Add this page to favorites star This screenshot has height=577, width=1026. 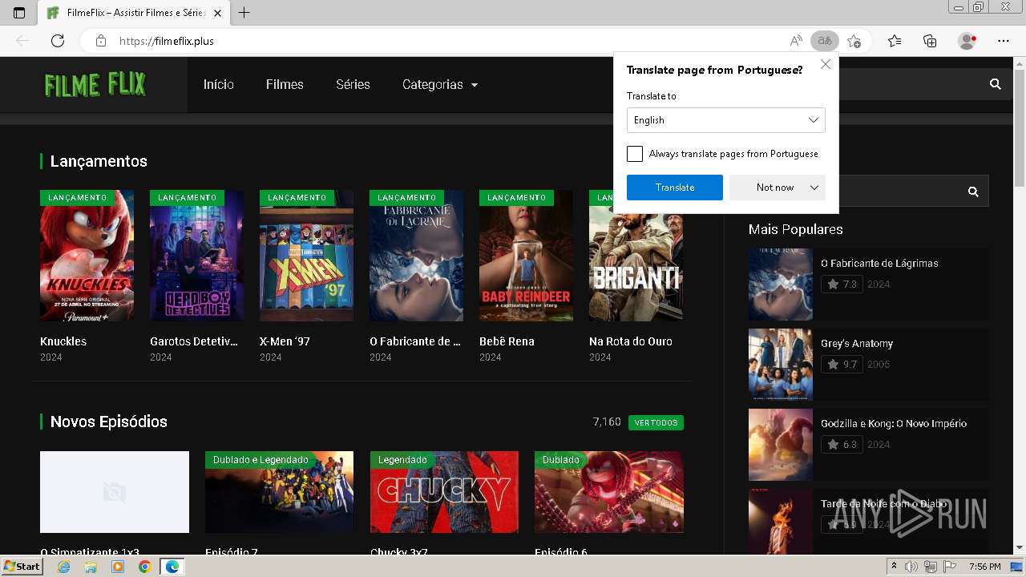[x=854, y=41]
